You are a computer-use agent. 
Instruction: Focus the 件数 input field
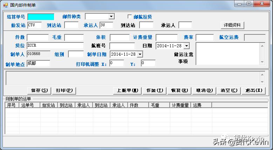click(x=38, y=37)
